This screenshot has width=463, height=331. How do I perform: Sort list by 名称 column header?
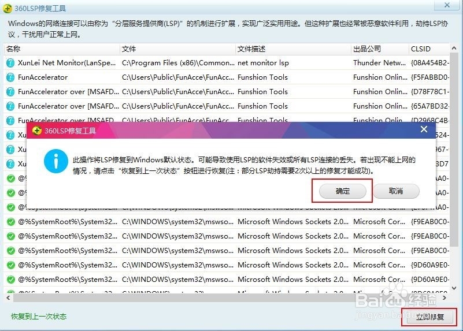[x=62, y=49]
